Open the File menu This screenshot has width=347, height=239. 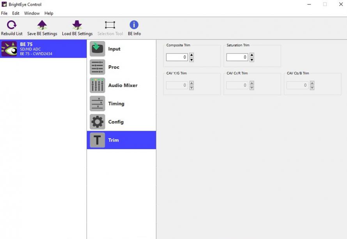click(x=4, y=13)
